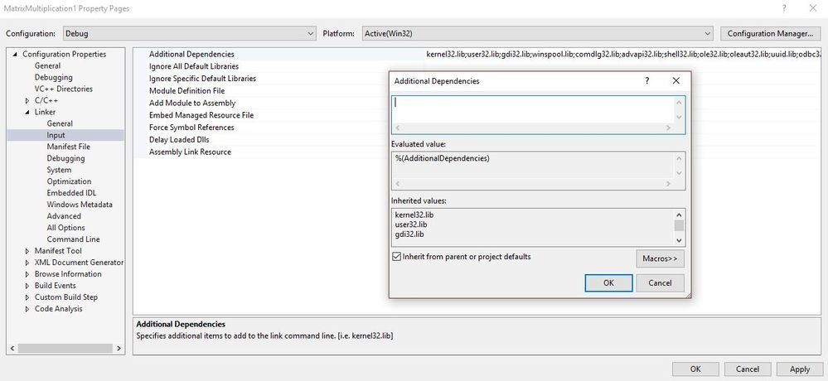
Task: Click the inherited values scrollbar thumb
Action: pos(679,226)
